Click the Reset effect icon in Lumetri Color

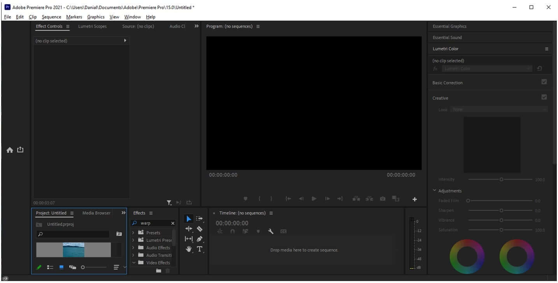[539, 69]
